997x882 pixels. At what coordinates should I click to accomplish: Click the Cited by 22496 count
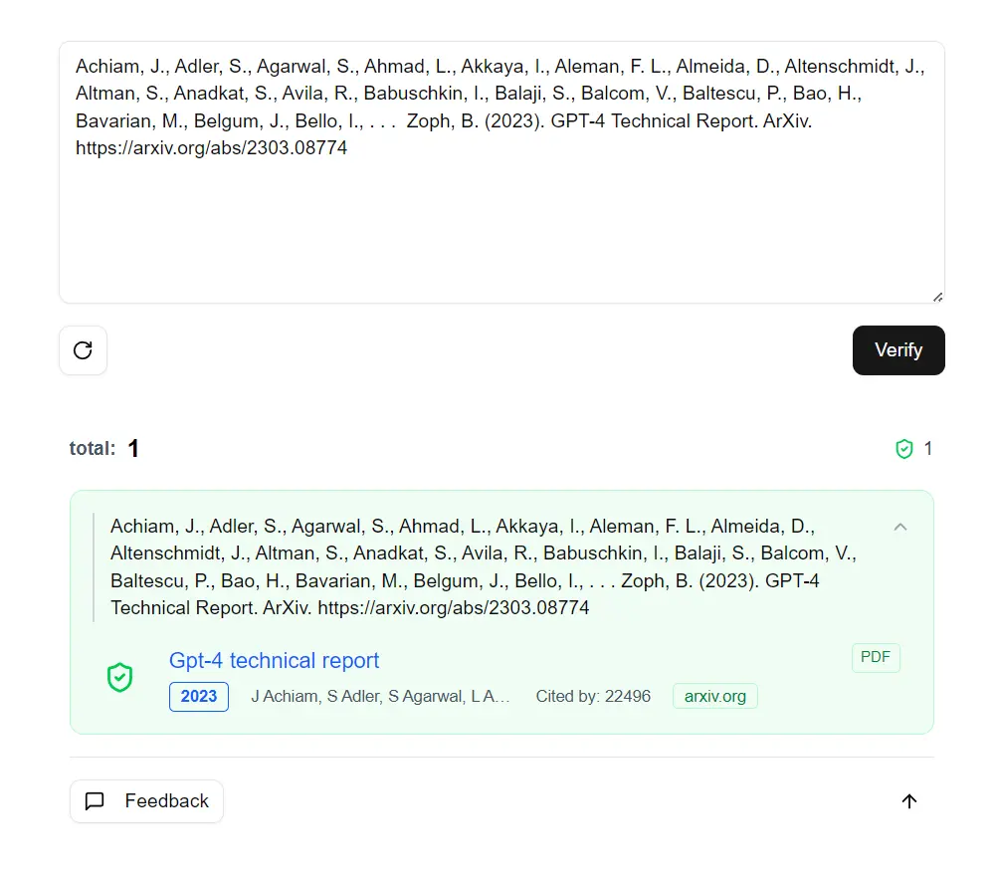[592, 696]
